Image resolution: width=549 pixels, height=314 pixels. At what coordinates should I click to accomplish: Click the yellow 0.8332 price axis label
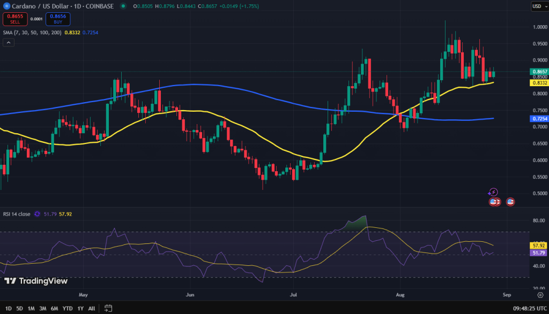point(539,83)
